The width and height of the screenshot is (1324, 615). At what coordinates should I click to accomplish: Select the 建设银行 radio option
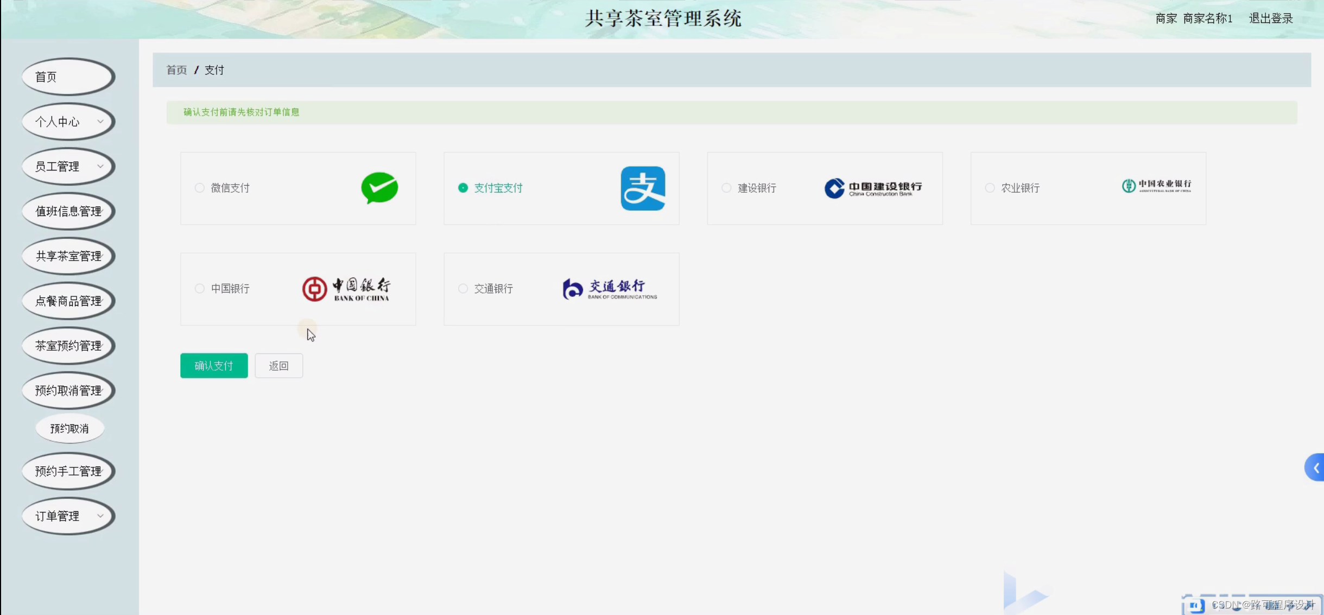(726, 188)
